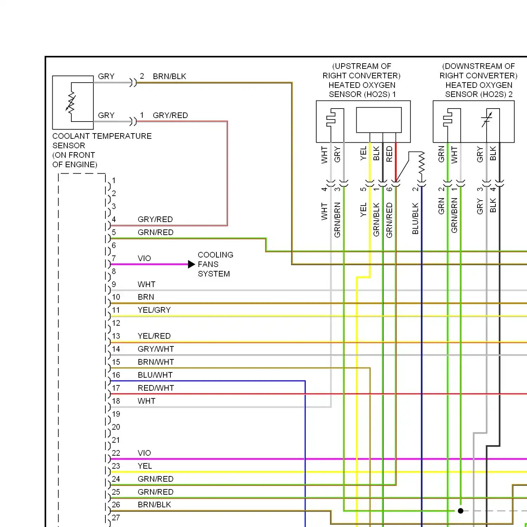Screen dimensions: 527x527
Task: Click the rectangular sensor element inside HO2S 1
Action: 379,120
